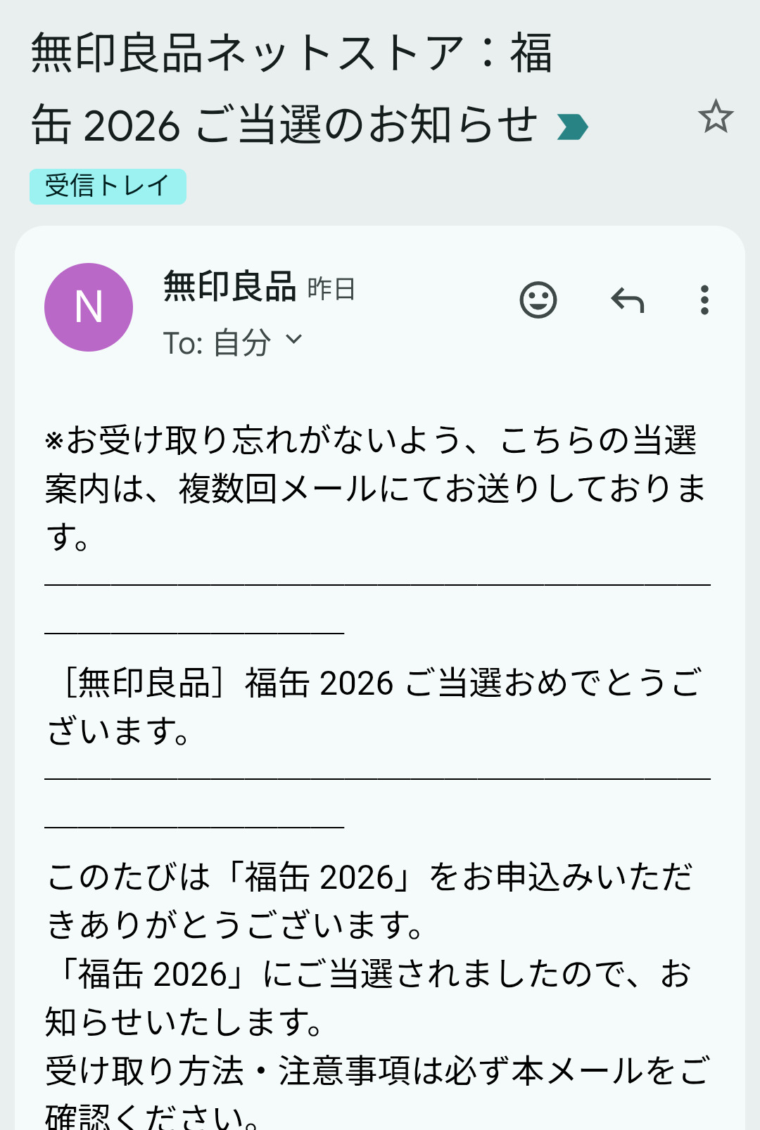Screen dimensions: 760x1130
Task: Tap the 昨日 timestamp
Action: coord(331,289)
